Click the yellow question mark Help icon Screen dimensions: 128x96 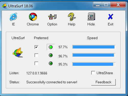72,17
